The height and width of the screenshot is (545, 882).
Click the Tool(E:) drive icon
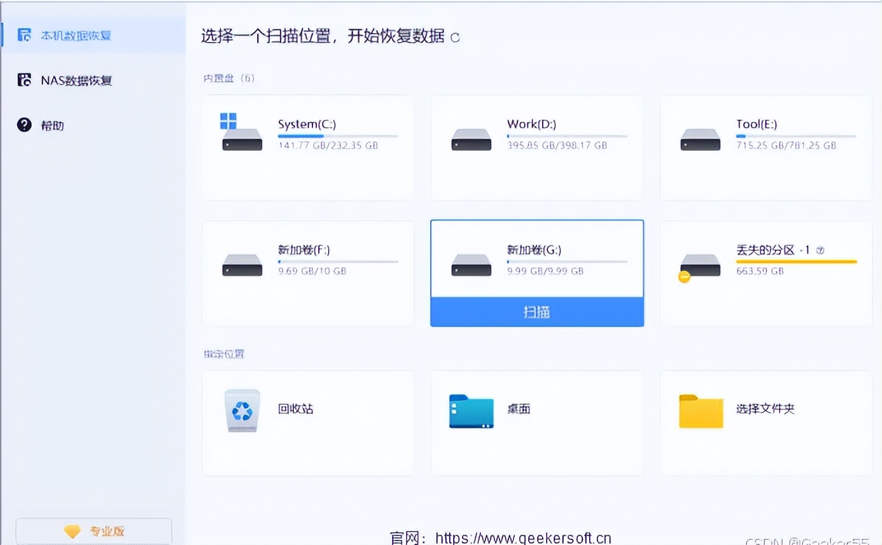700,139
